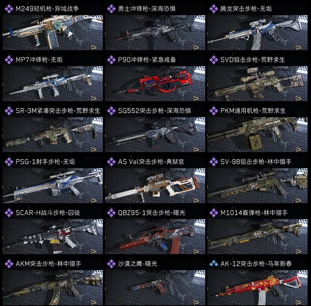The width and height of the screenshot is (311, 306).
Task: Select the MP7冲锋枪-无垢 skin thumbnail
Action: [53, 83]
